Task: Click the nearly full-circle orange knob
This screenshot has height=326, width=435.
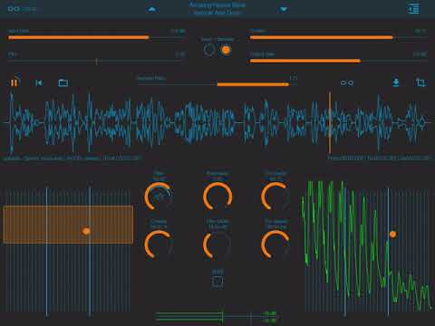Action: [x=217, y=197]
